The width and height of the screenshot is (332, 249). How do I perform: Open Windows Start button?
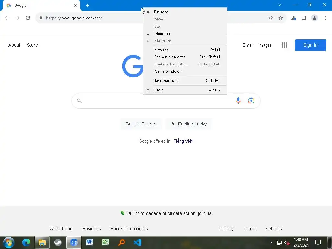click(9, 243)
